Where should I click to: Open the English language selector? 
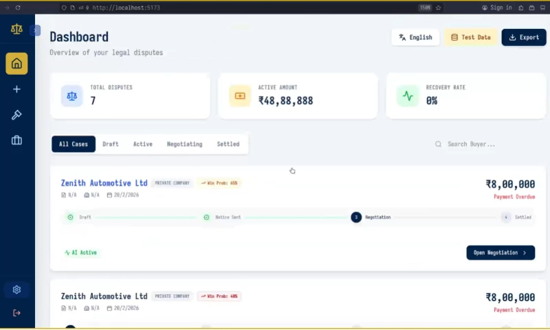(x=415, y=37)
